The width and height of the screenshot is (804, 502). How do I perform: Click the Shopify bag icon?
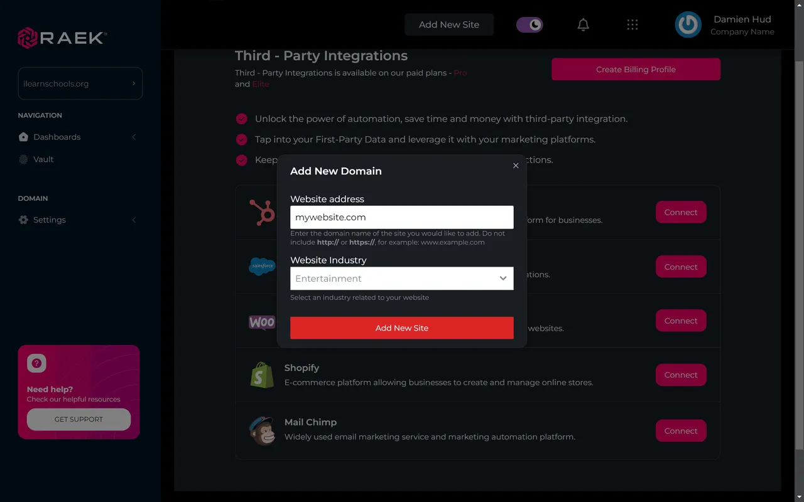[262, 375]
